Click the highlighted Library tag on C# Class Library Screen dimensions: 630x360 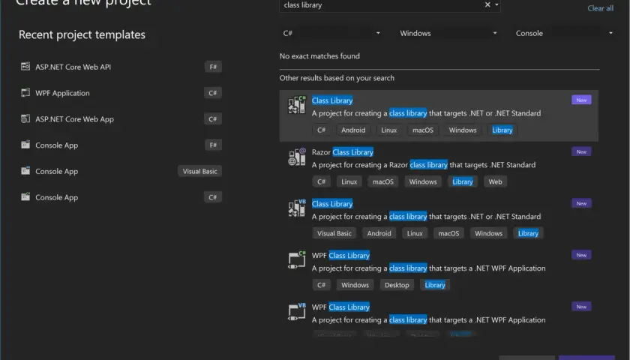click(x=502, y=130)
